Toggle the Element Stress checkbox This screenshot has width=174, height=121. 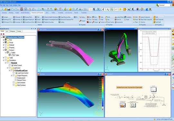click(x=16, y=80)
